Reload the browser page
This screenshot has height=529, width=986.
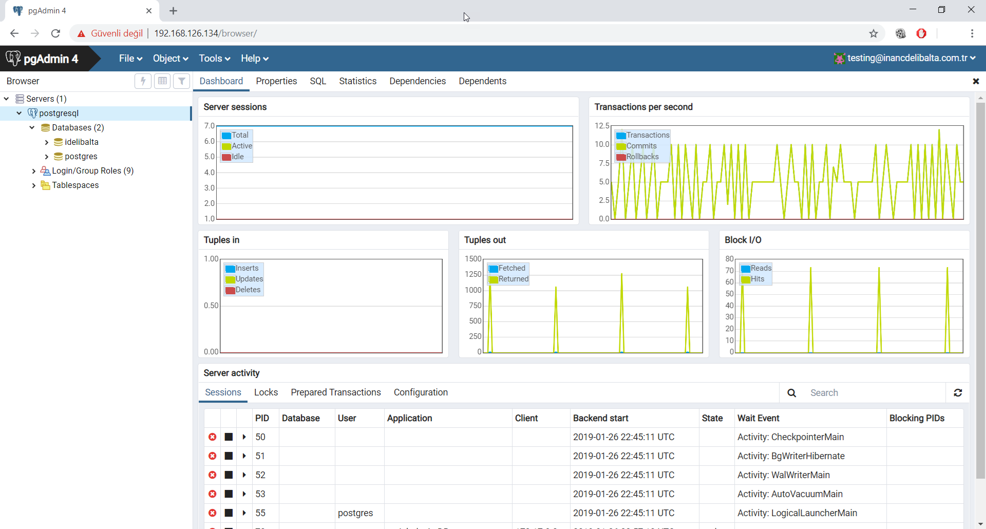pyautogui.click(x=55, y=33)
